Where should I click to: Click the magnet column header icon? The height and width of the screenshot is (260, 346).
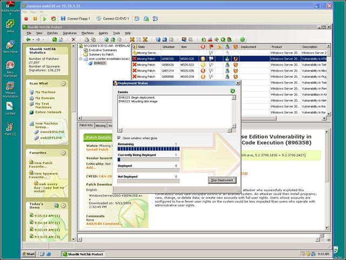pos(236,47)
